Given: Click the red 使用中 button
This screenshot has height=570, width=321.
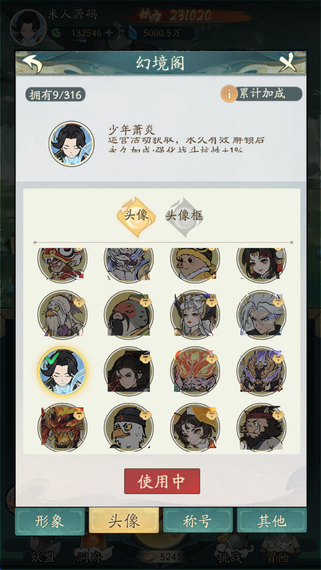Looking at the screenshot, I should [x=162, y=481].
